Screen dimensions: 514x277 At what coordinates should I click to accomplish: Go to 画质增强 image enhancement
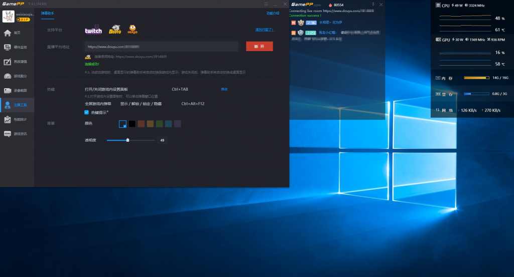pos(17,62)
